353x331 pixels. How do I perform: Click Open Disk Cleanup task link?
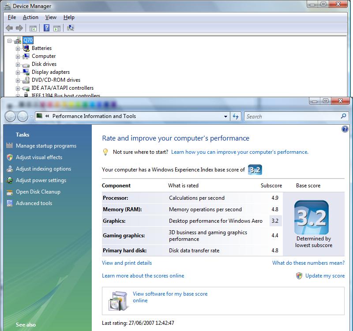coord(38,192)
